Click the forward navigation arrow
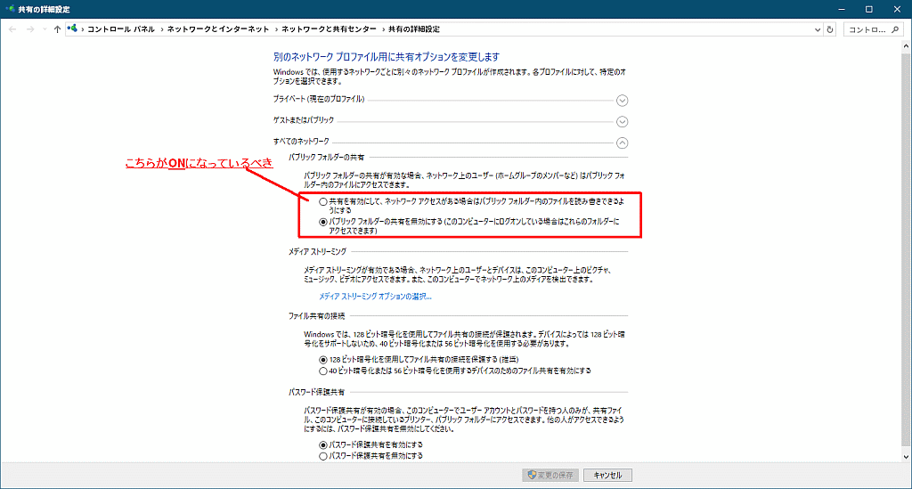 [30, 29]
